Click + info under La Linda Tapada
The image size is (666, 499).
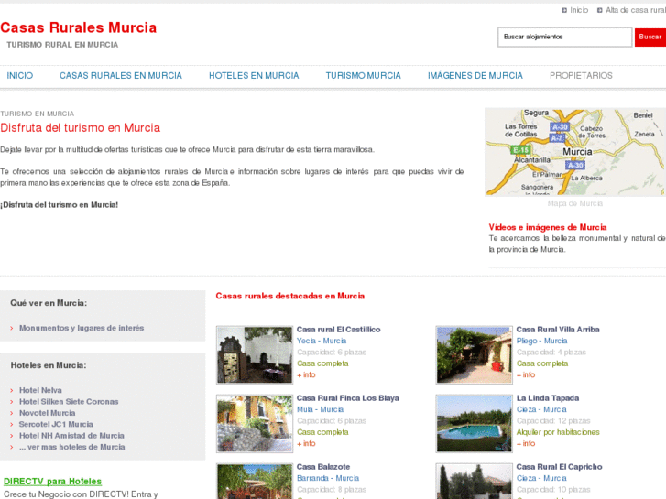[526, 444]
